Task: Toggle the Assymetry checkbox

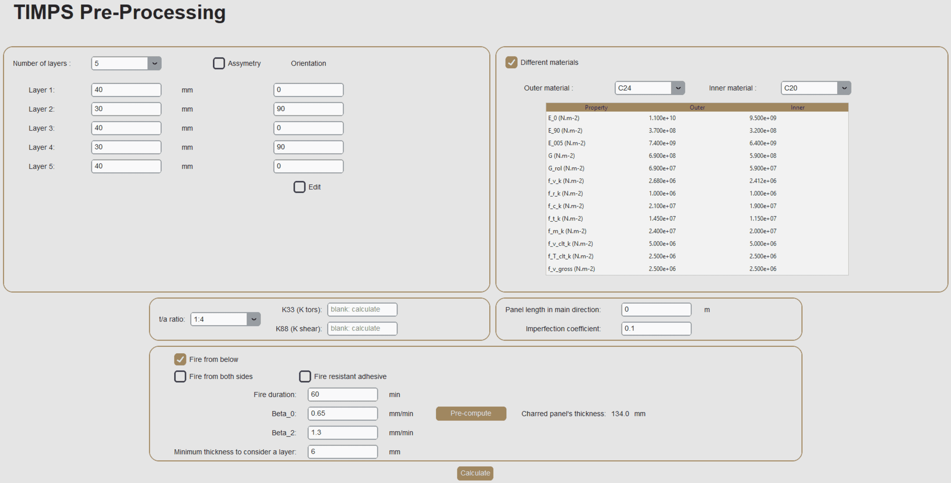Action: tap(219, 63)
